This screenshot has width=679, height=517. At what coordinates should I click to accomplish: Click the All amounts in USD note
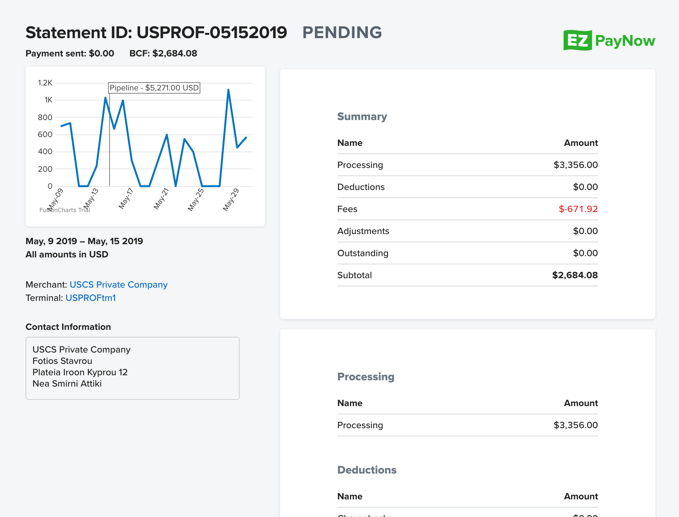point(67,254)
